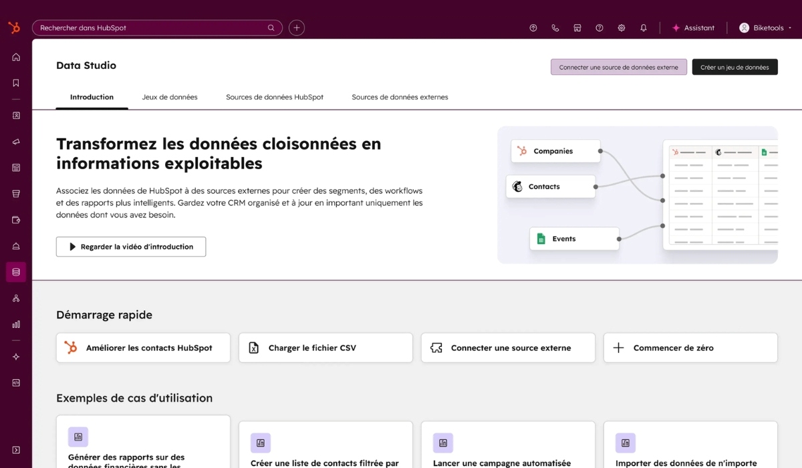Open bookmarks in the left sidebar
Image resolution: width=802 pixels, height=468 pixels.
click(16, 83)
